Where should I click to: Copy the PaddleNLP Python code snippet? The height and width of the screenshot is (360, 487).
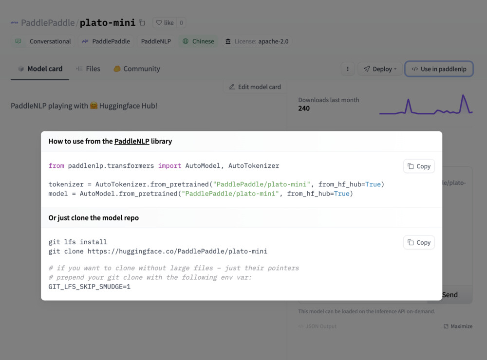[x=419, y=166]
